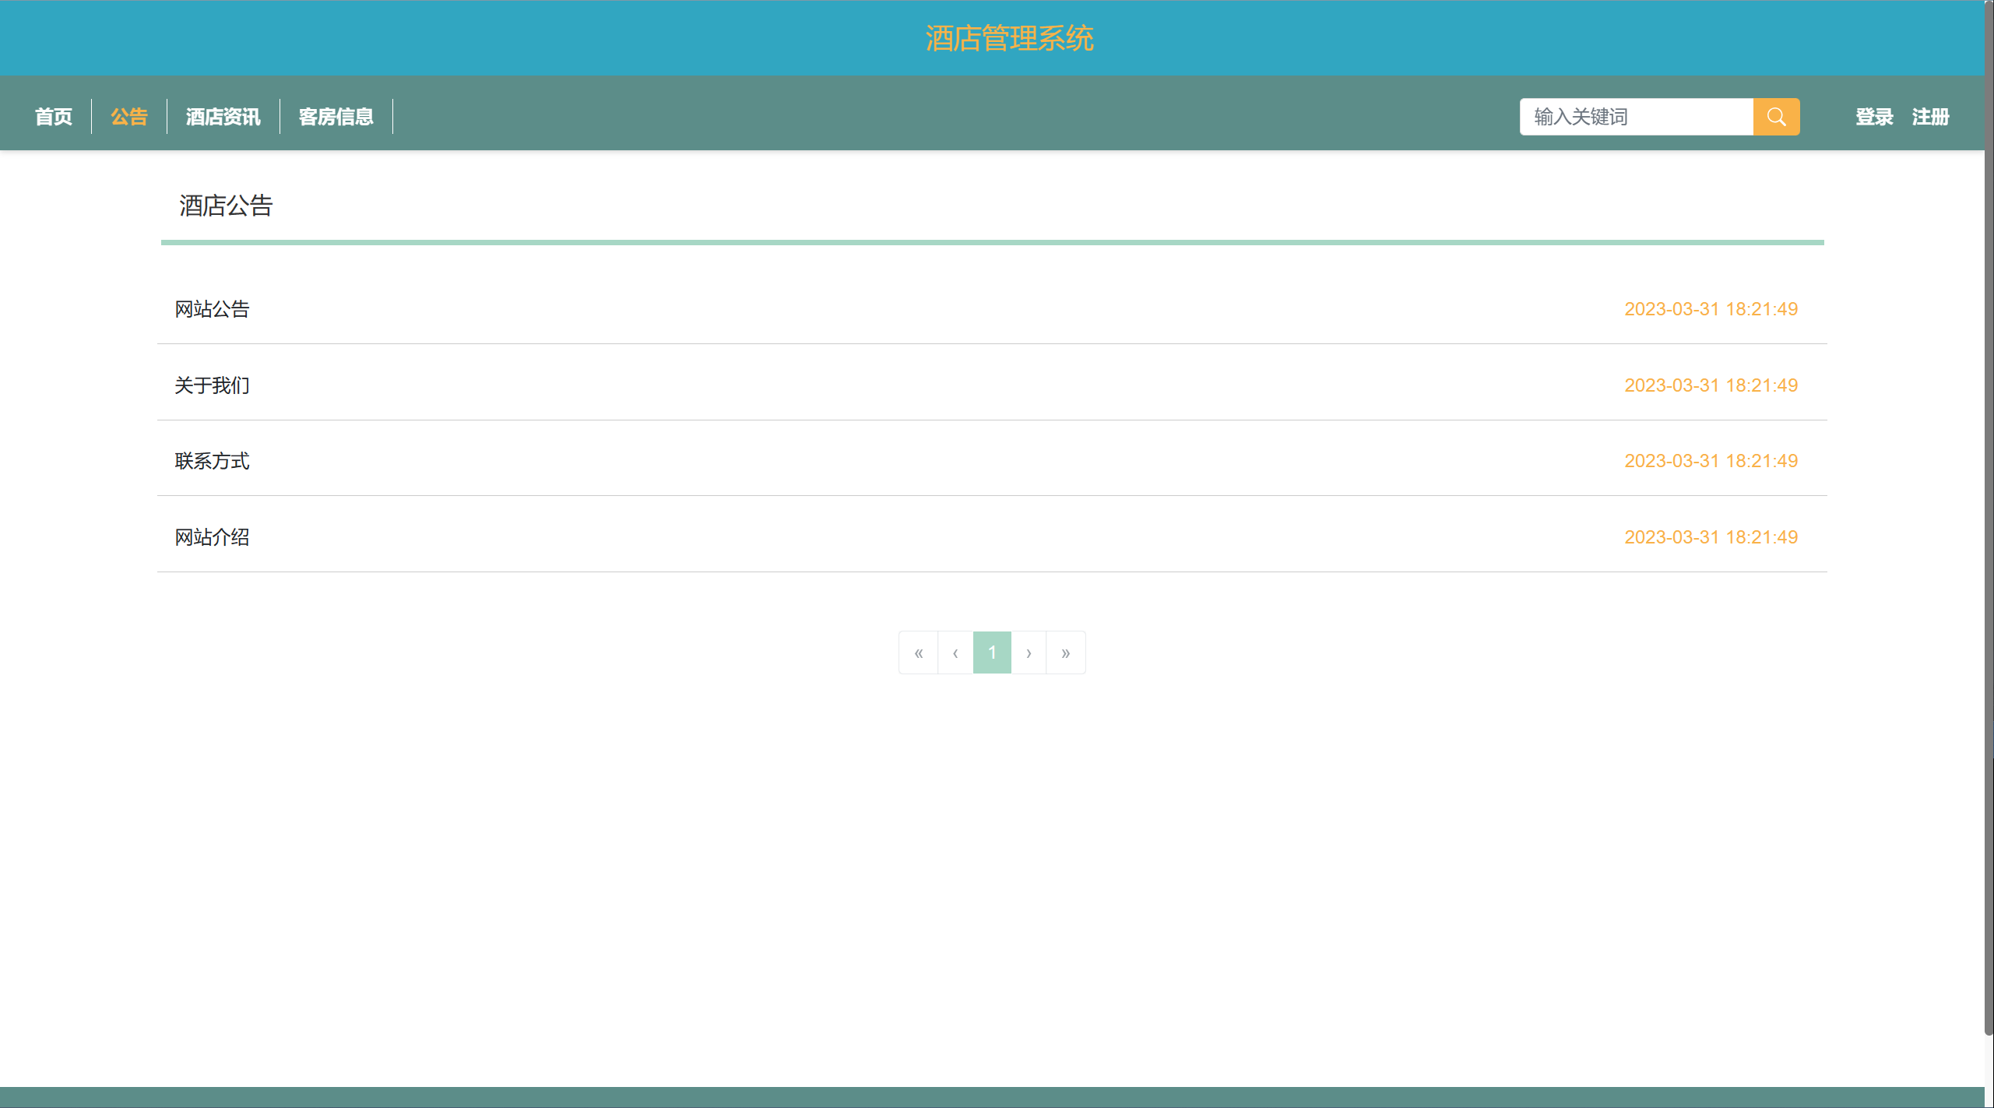1994x1108 pixels.
Task: Click the 酒店公告 section heading
Action: [x=225, y=206]
